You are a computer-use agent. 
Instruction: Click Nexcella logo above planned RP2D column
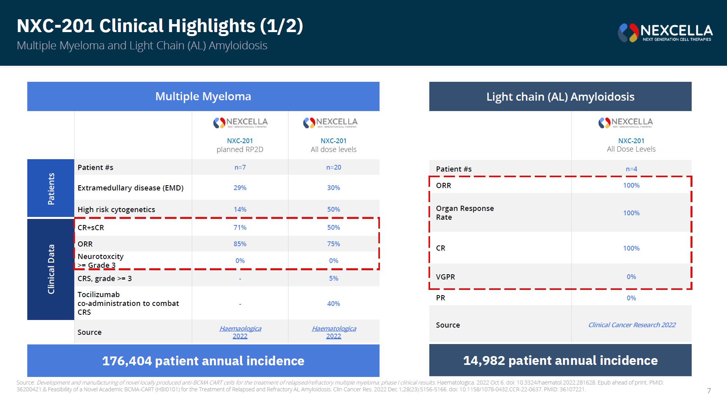(240, 123)
